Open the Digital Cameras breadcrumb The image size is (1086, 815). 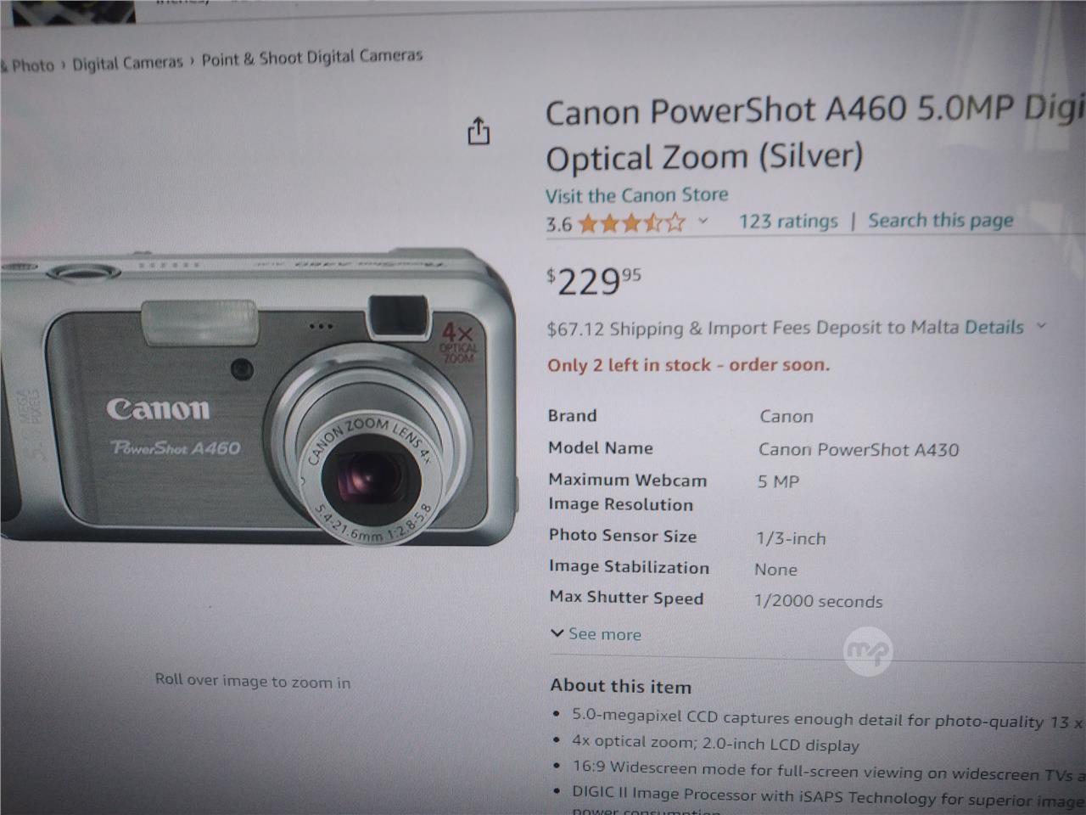click(x=127, y=63)
